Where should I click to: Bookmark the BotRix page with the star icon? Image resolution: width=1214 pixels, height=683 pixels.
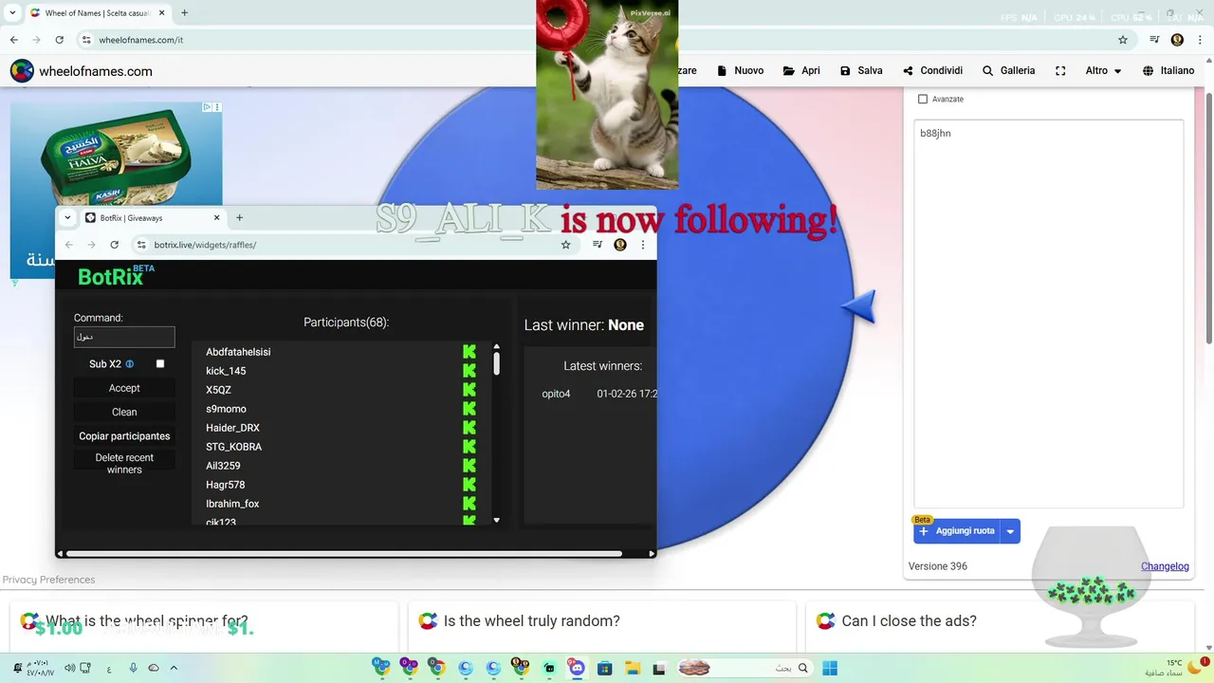click(x=566, y=245)
